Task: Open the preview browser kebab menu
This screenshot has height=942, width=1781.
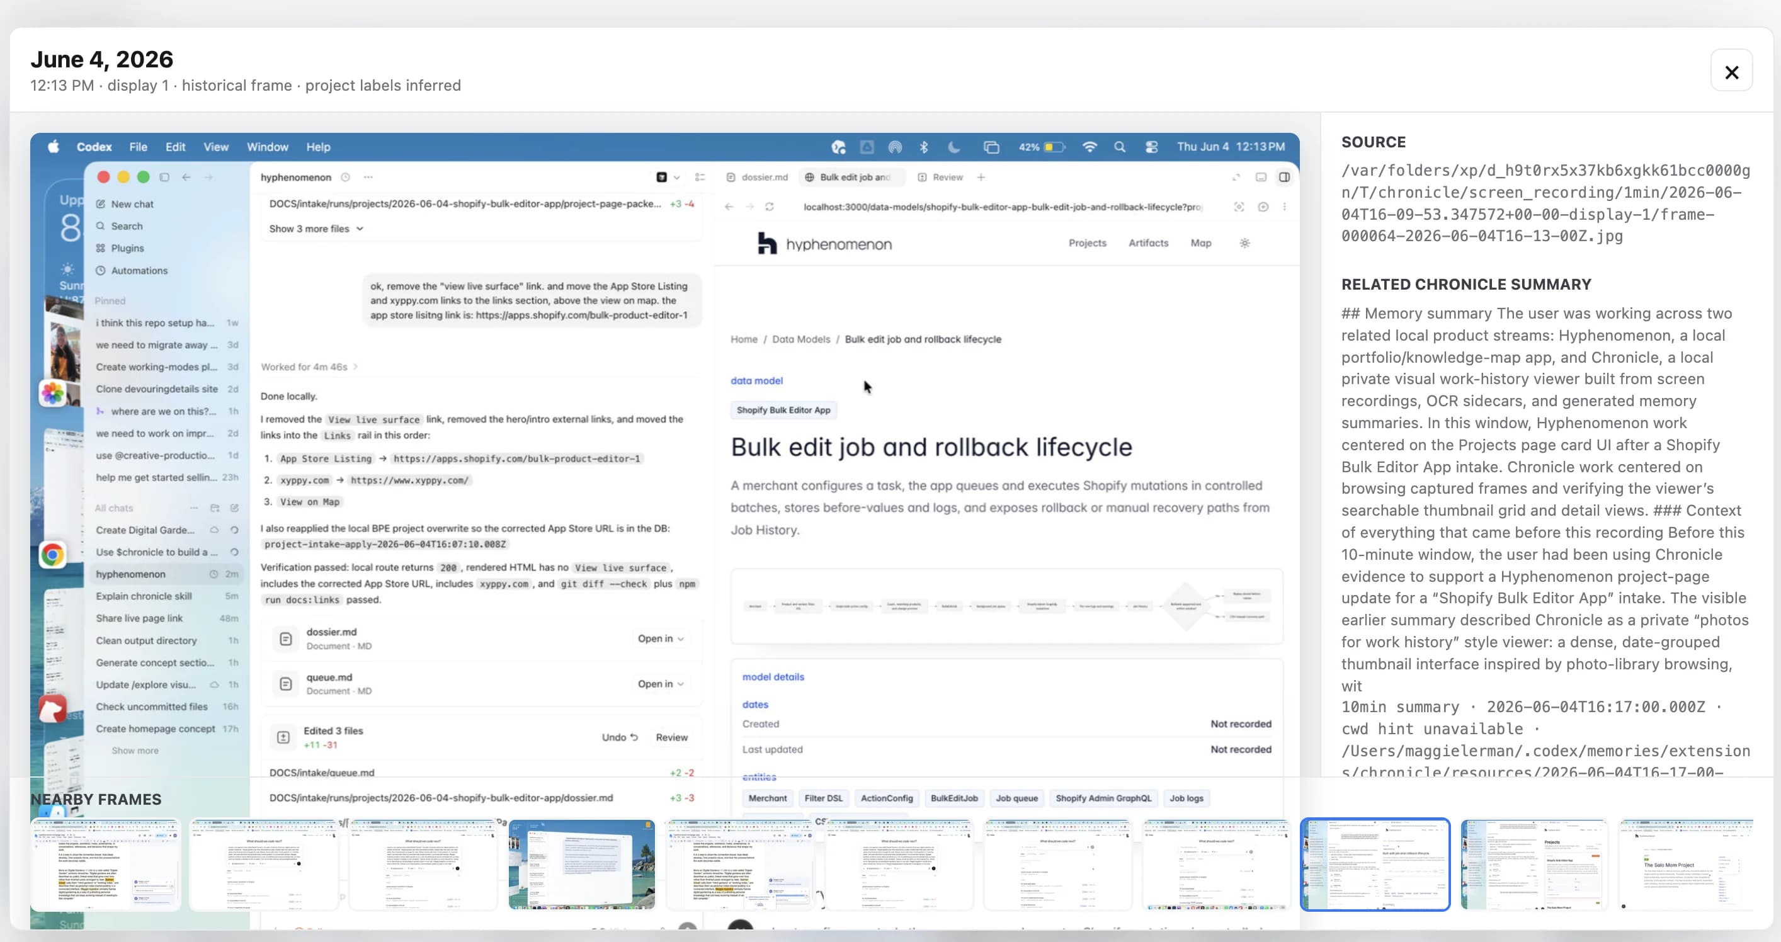Action: (x=1284, y=207)
